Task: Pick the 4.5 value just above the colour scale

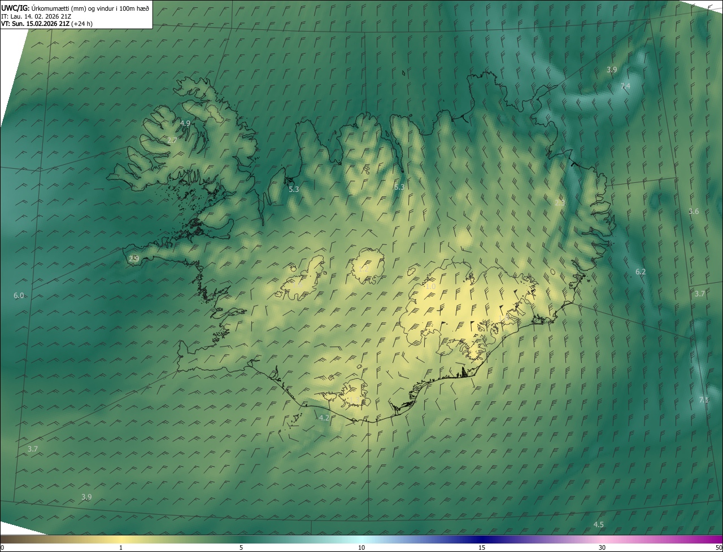Action: click(x=598, y=524)
